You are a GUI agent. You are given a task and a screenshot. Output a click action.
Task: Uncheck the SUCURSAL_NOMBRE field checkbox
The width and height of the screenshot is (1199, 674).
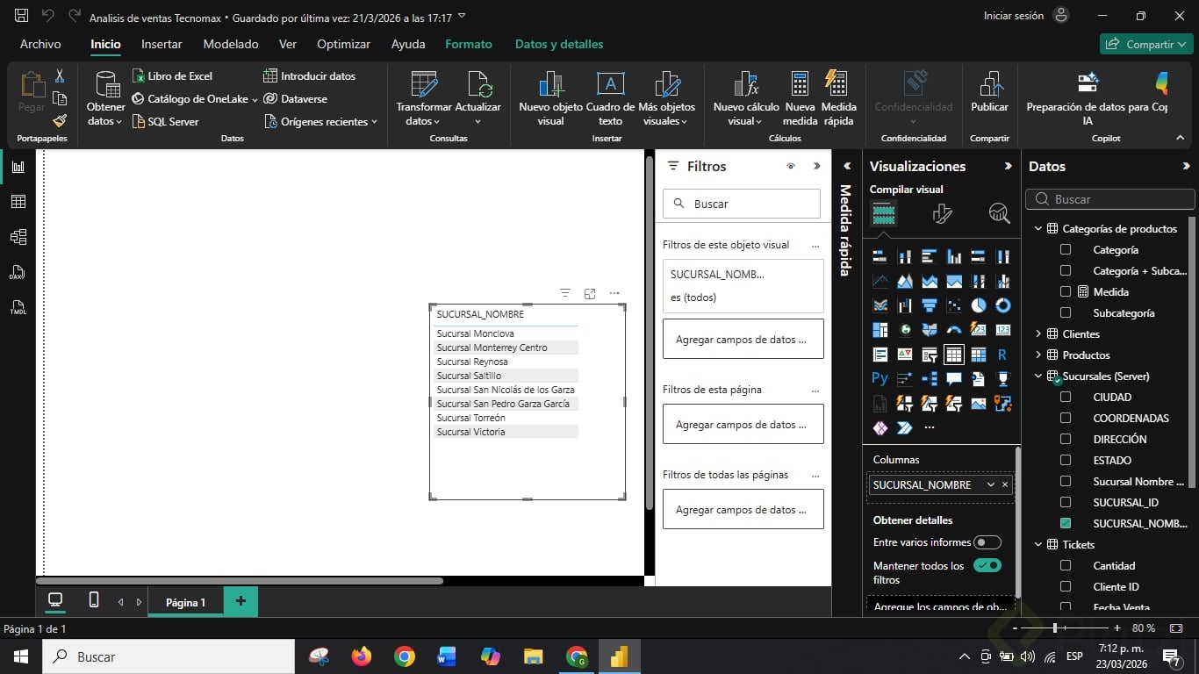(1066, 523)
